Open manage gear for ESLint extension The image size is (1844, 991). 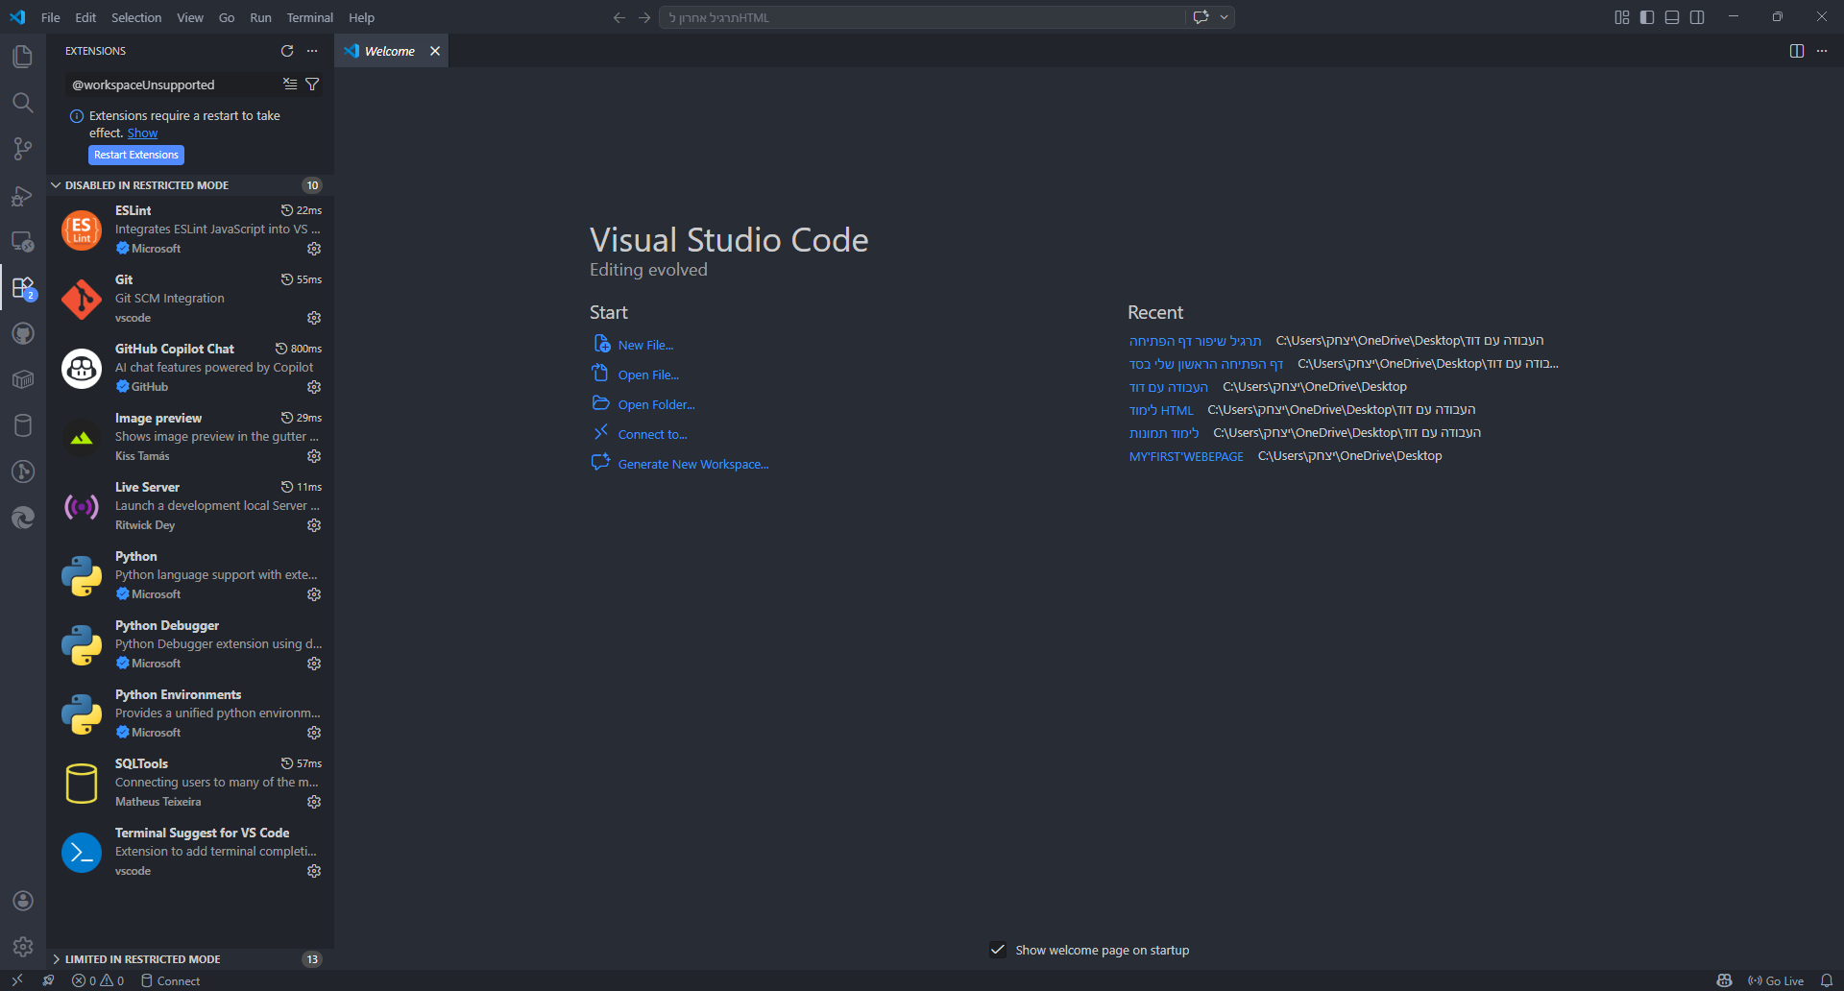(314, 249)
